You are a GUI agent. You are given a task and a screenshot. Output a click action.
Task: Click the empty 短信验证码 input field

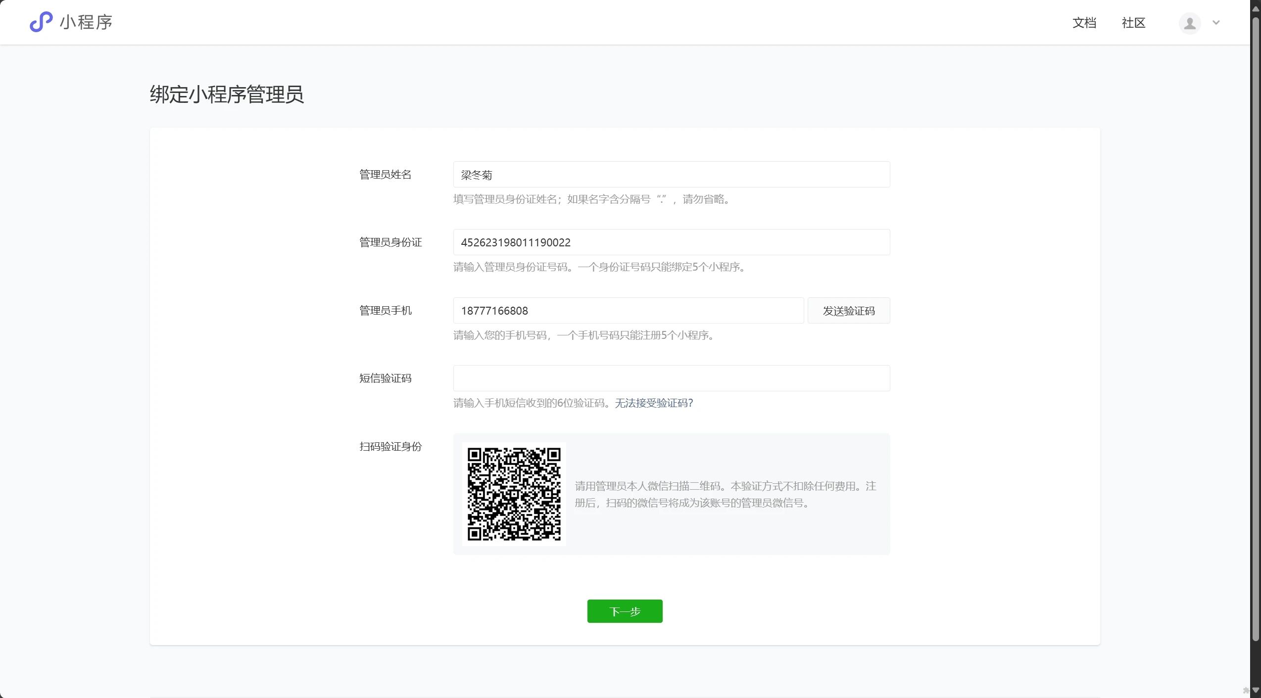coord(671,378)
